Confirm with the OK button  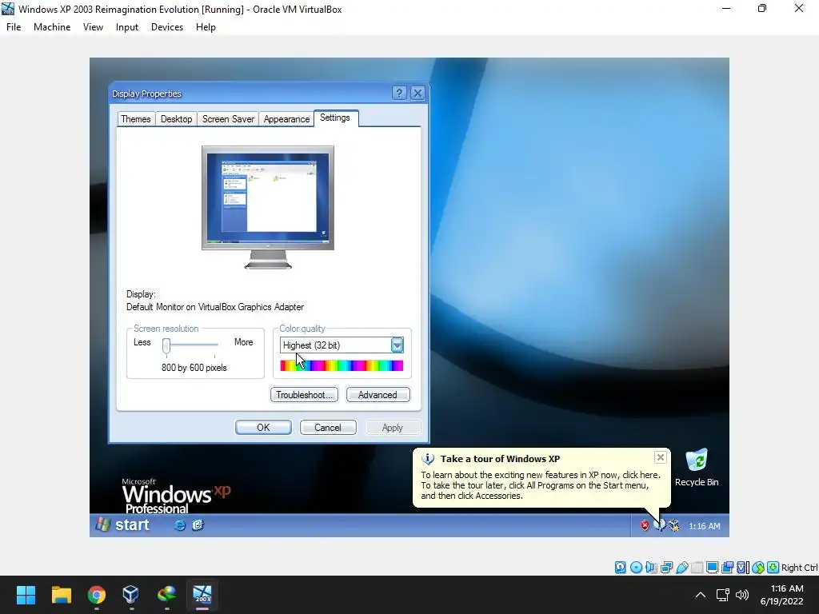click(x=263, y=428)
